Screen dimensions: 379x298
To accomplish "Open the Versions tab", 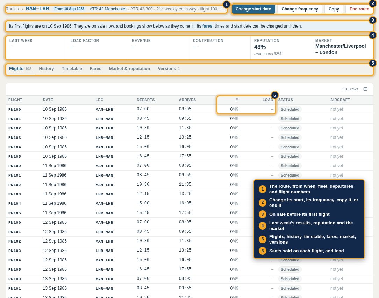I will tap(169, 69).
